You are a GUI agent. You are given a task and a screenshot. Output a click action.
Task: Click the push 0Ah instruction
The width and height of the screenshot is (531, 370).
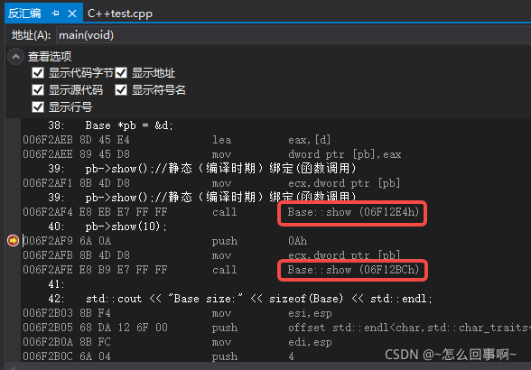(x=165, y=241)
